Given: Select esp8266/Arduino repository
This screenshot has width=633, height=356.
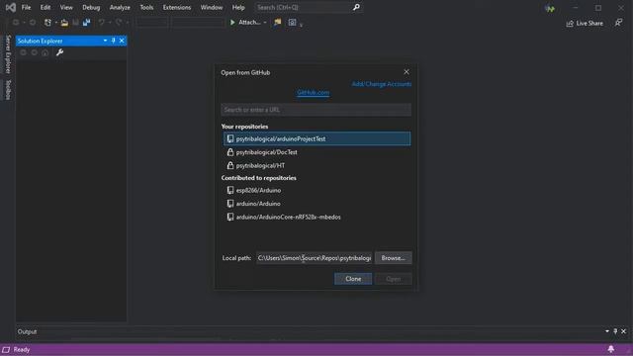Looking at the screenshot, I should click(316, 190).
